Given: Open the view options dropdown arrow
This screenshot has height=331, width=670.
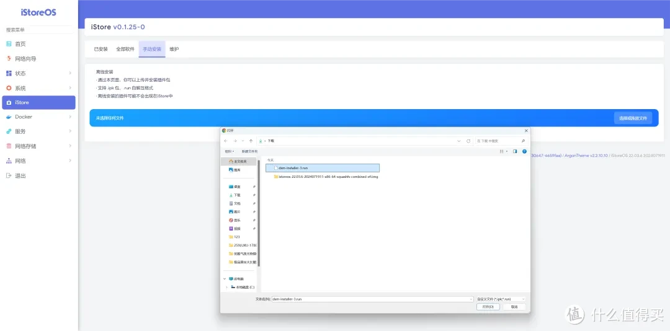Looking at the screenshot, I should coord(507,151).
